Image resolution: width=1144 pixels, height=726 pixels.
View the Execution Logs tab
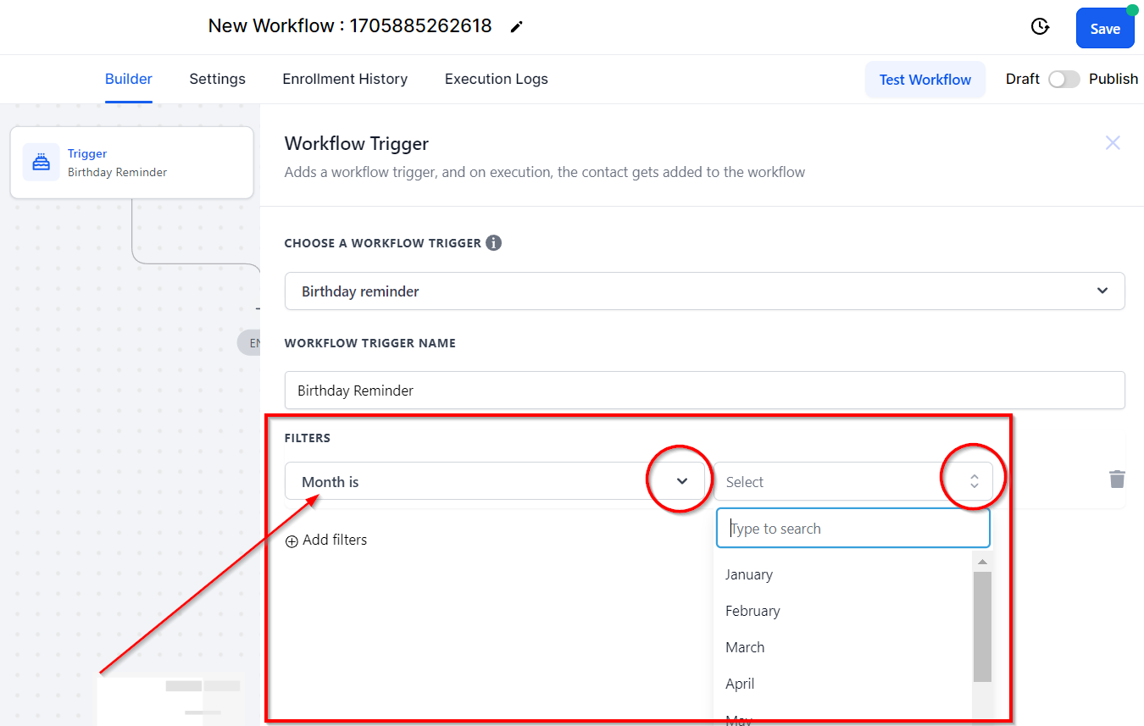pos(497,79)
